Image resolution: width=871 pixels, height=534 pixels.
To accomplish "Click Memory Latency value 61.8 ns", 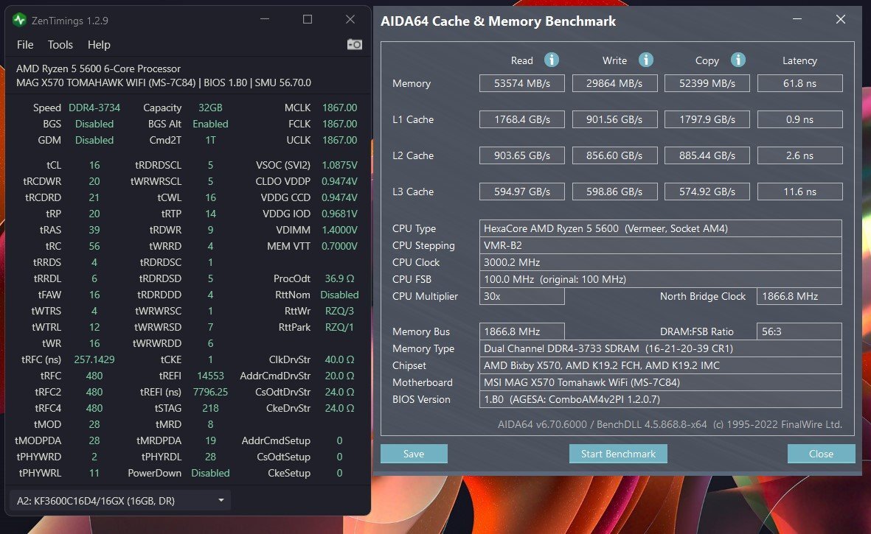I will 800,83.
